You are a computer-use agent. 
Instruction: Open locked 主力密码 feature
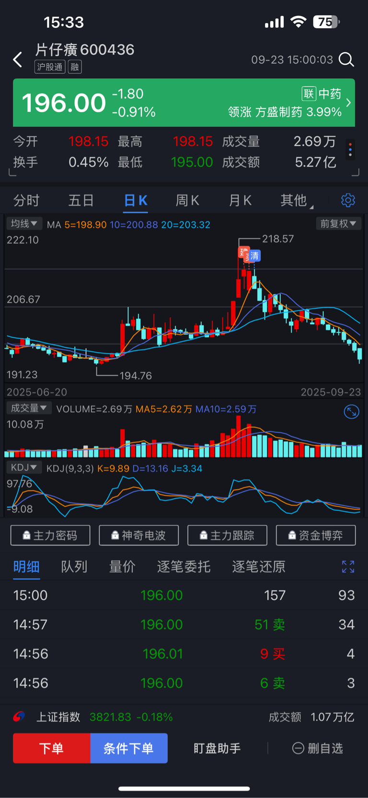coord(50,535)
